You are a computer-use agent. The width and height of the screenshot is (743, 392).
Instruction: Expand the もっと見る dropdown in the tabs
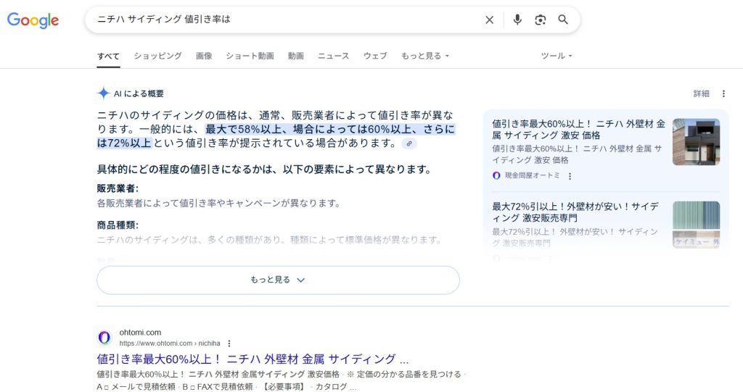click(425, 56)
